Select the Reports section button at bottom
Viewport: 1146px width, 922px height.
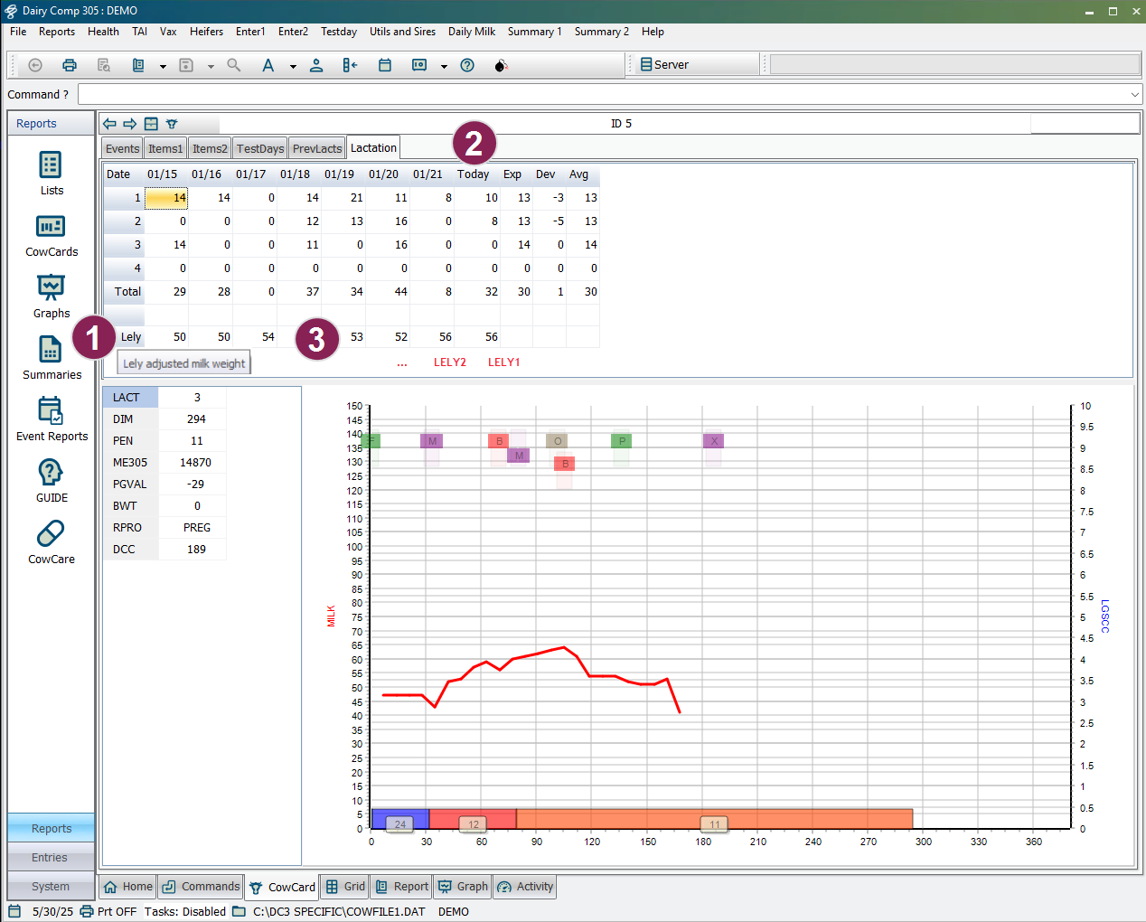[x=51, y=829]
